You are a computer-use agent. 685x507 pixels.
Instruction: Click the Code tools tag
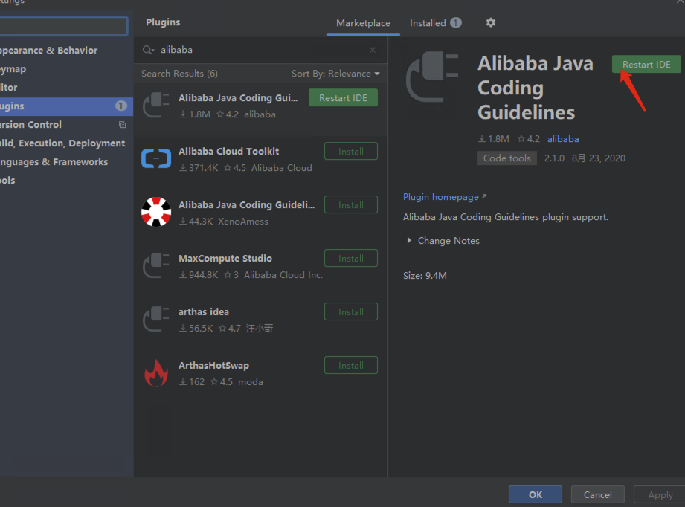(x=506, y=158)
